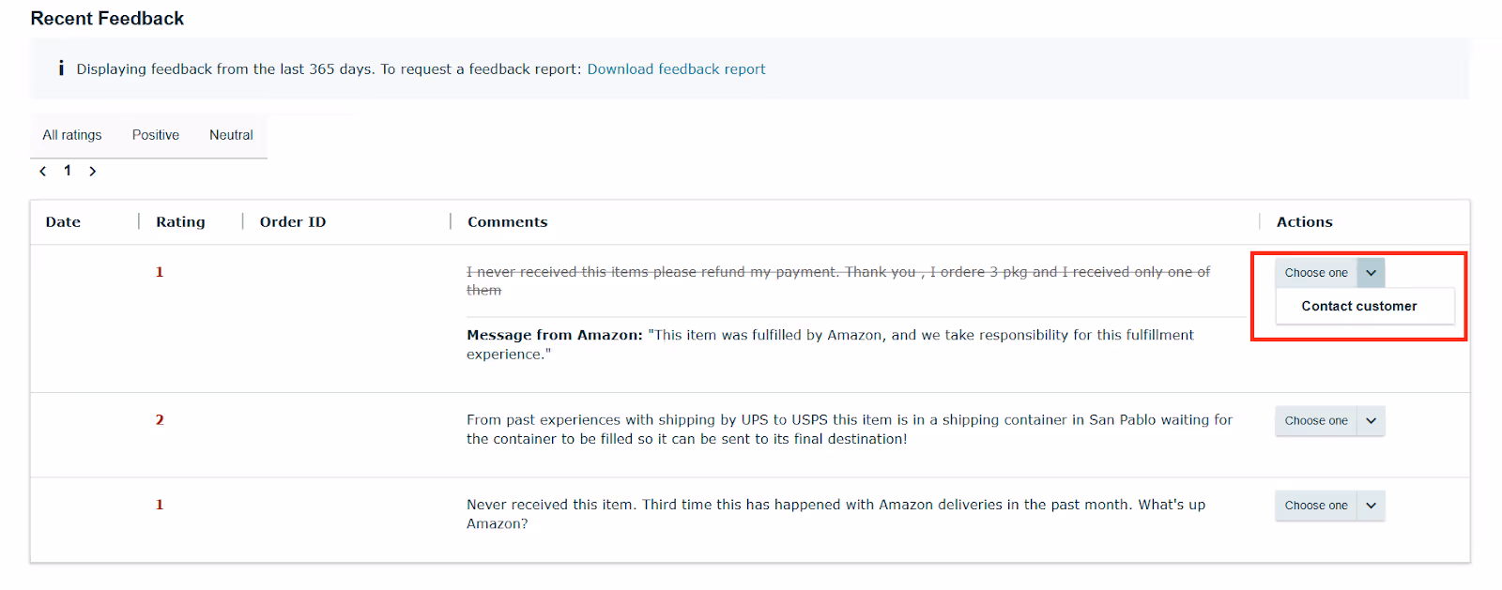
Task: Switch to the Neutral tab
Action: click(x=231, y=135)
